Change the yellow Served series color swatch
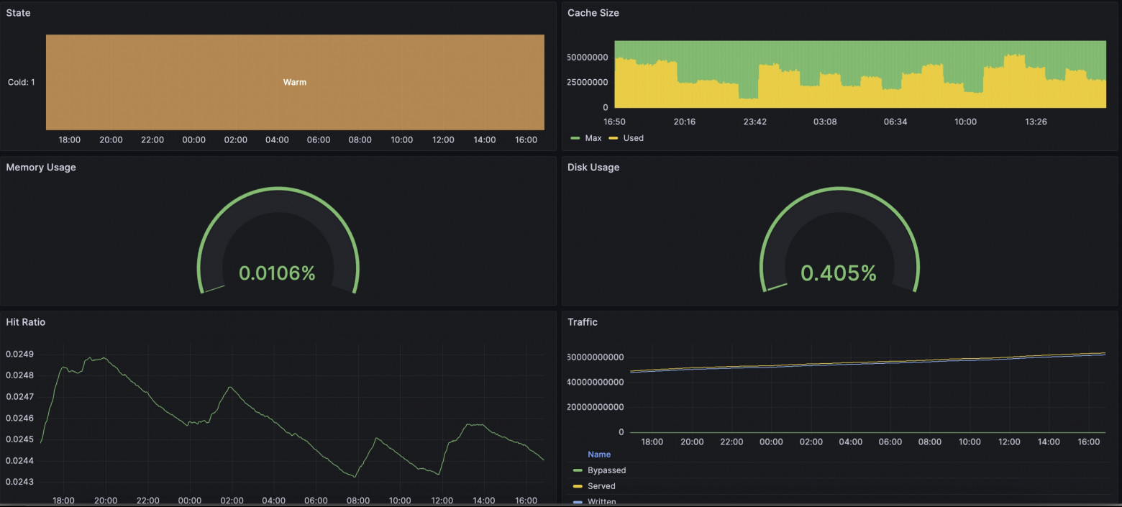Image resolution: width=1122 pixels, height=507 pixels. click(x=577, y=486)
